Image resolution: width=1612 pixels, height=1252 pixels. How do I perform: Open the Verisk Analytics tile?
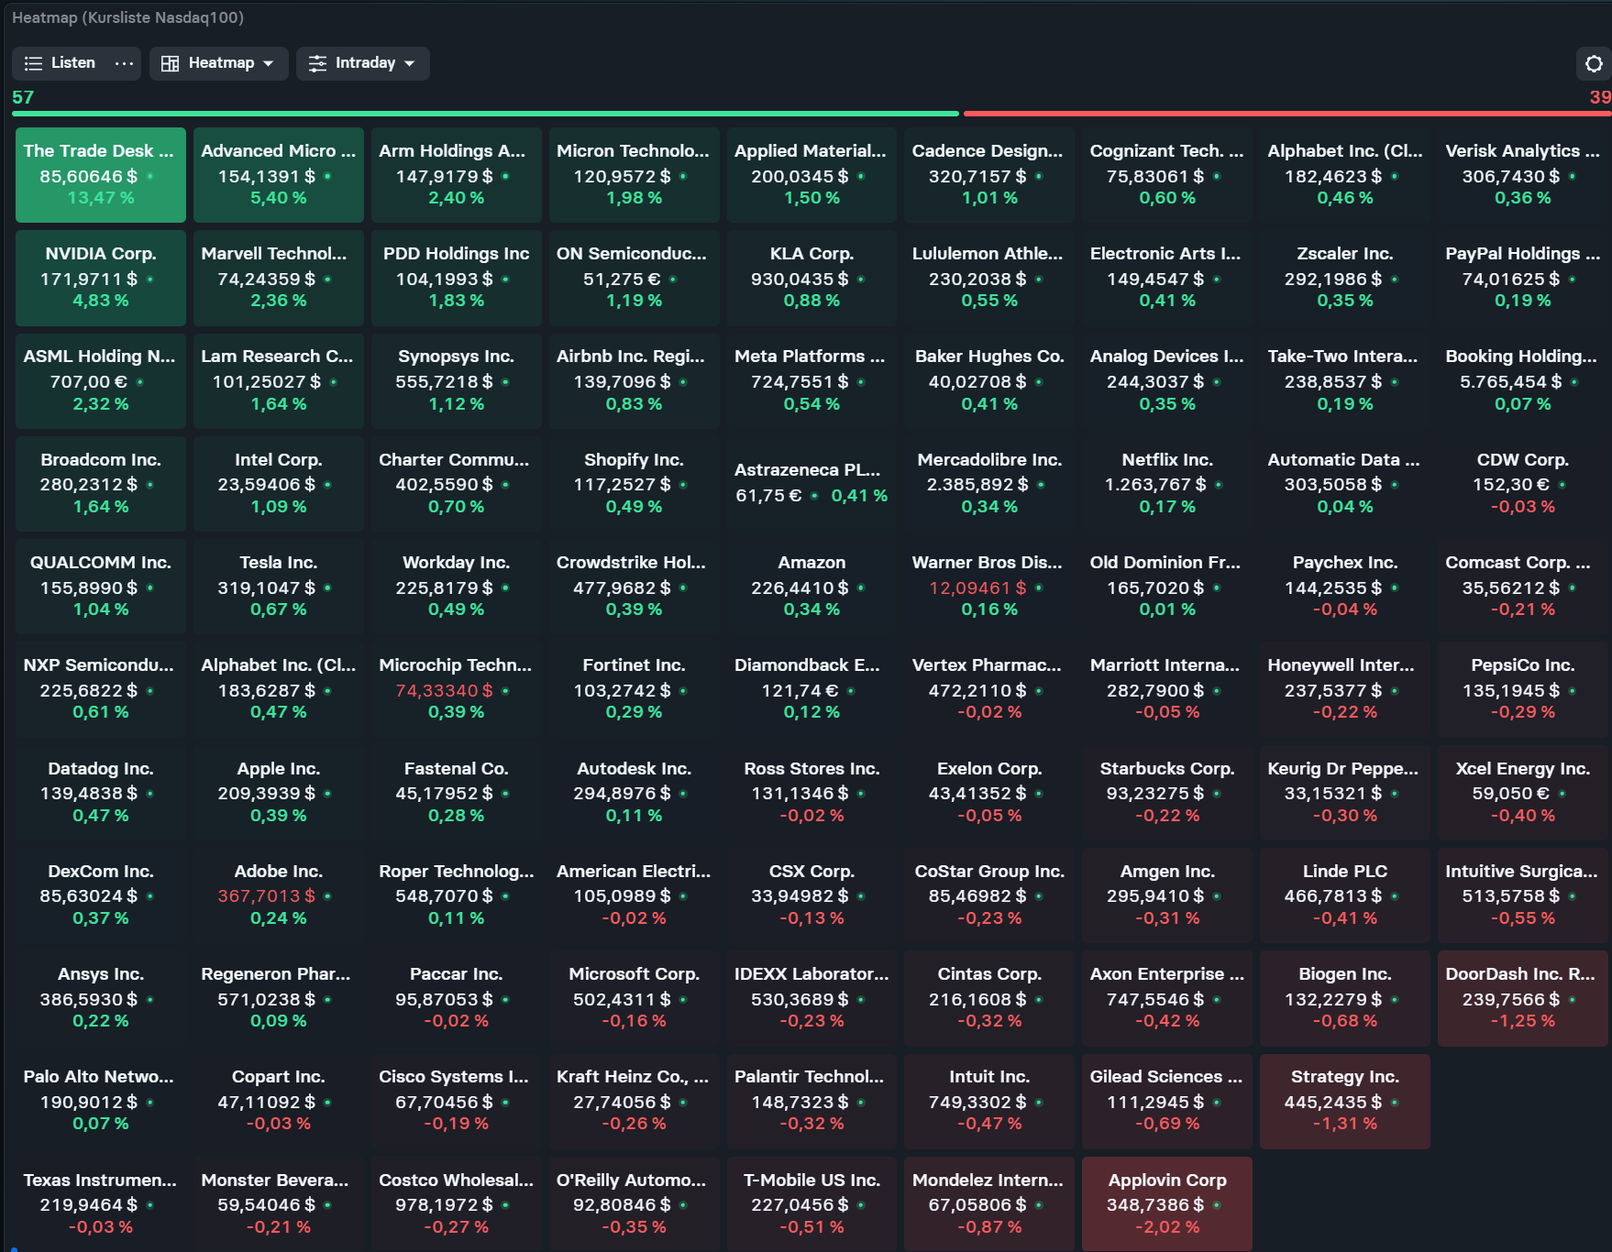click(1523, 175)
